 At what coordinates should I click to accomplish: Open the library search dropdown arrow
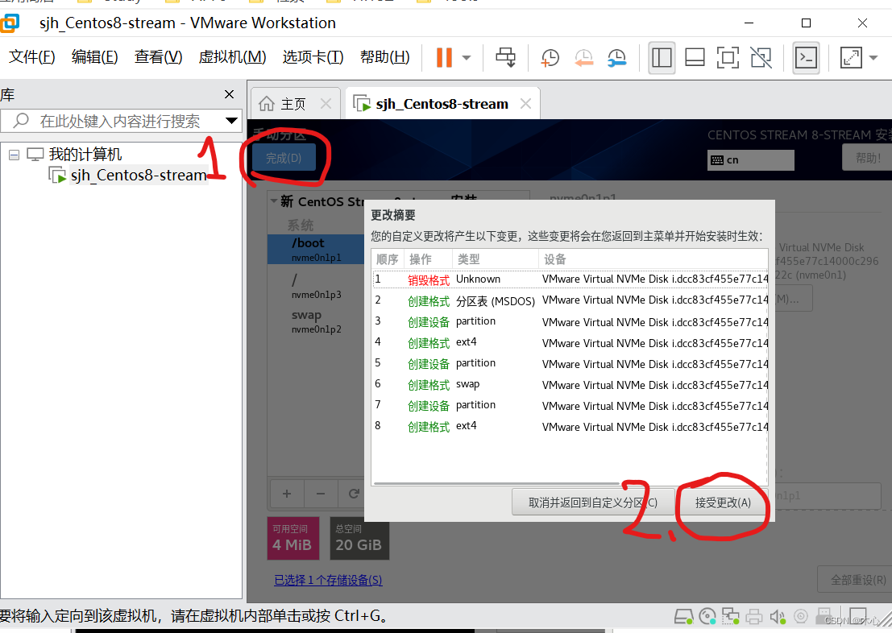tap(231, 121)
